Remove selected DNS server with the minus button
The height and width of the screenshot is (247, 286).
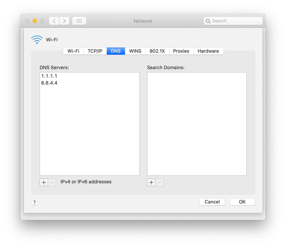[52, 182]
